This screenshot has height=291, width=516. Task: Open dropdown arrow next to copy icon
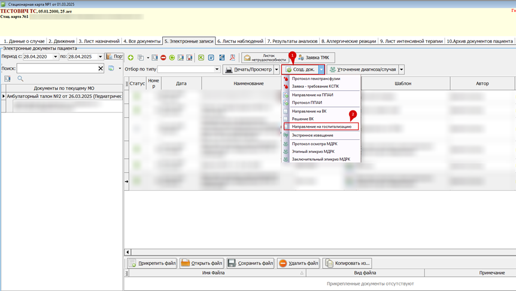(148, 58)
